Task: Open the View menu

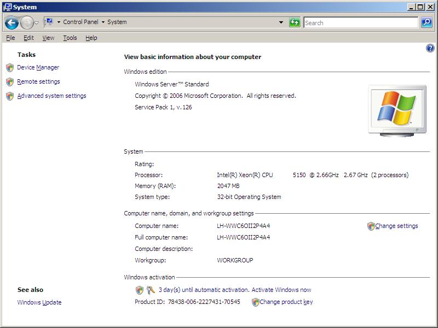Action: click(48, 38)
